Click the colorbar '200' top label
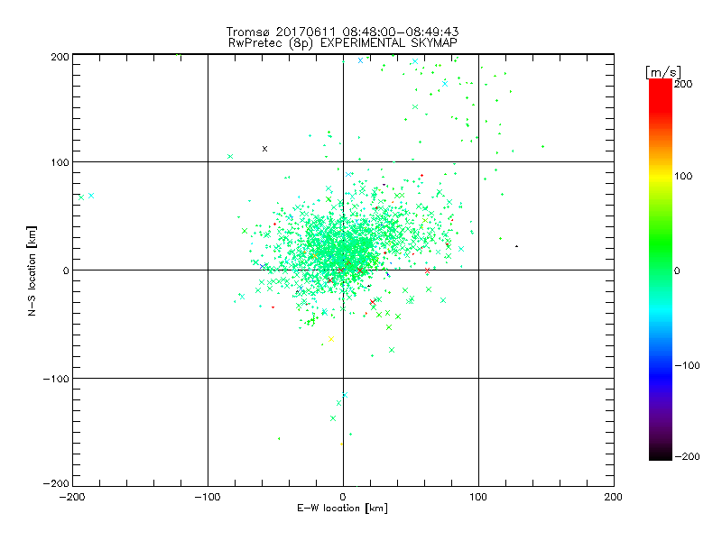 point(683,84)
